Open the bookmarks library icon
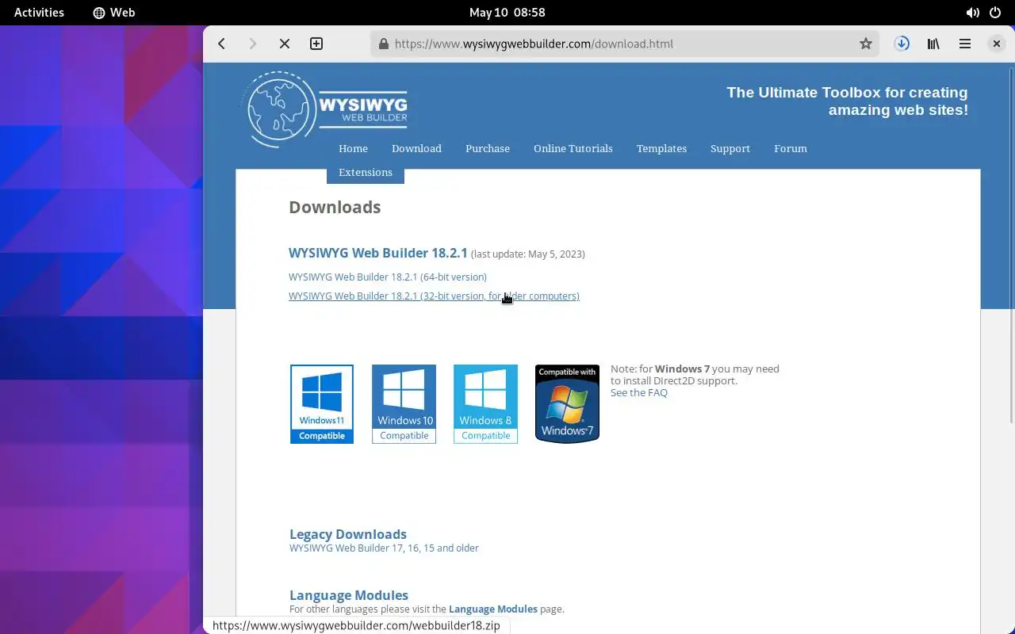 point(933,44)
